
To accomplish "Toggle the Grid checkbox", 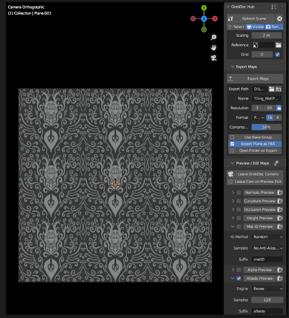I will click(278, 54).
